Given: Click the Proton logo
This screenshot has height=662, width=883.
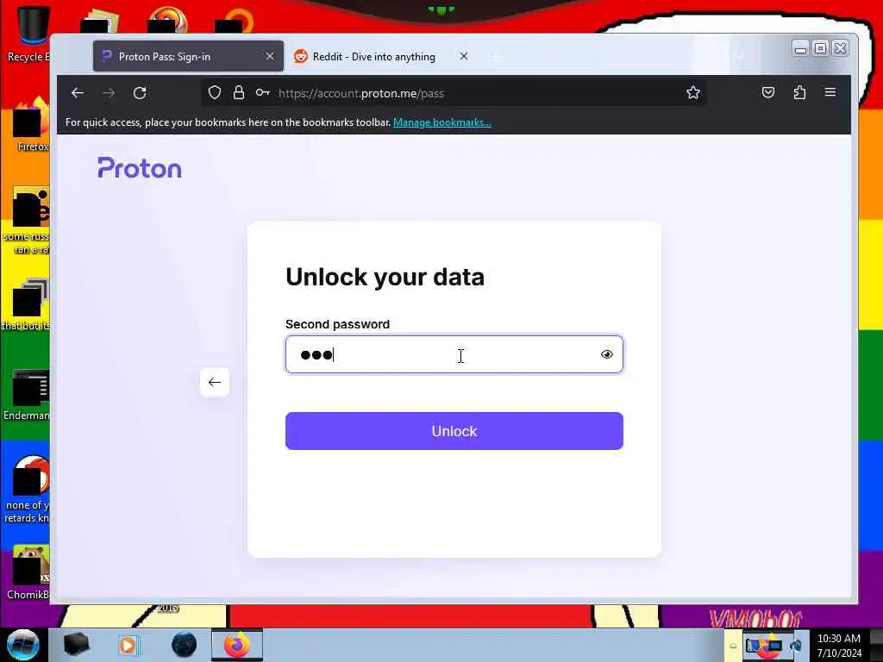Looking at the screenshot, I should click(x=140, y=168).
